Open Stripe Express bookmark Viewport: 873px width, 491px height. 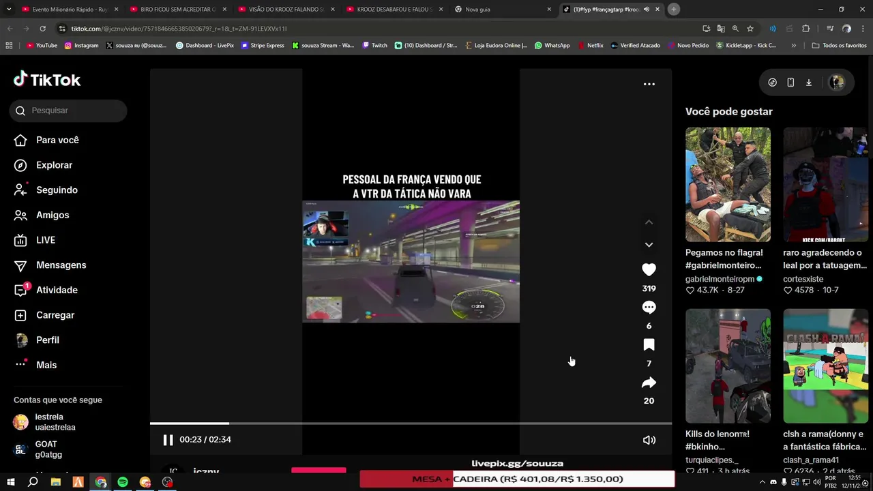263,46
